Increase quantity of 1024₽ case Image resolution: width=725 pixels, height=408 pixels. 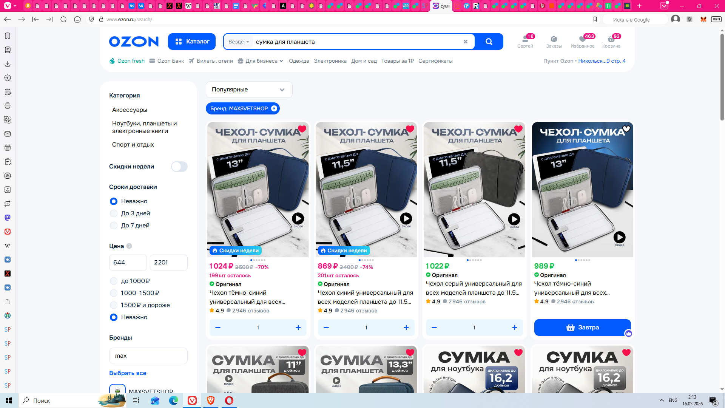[298, 328]
